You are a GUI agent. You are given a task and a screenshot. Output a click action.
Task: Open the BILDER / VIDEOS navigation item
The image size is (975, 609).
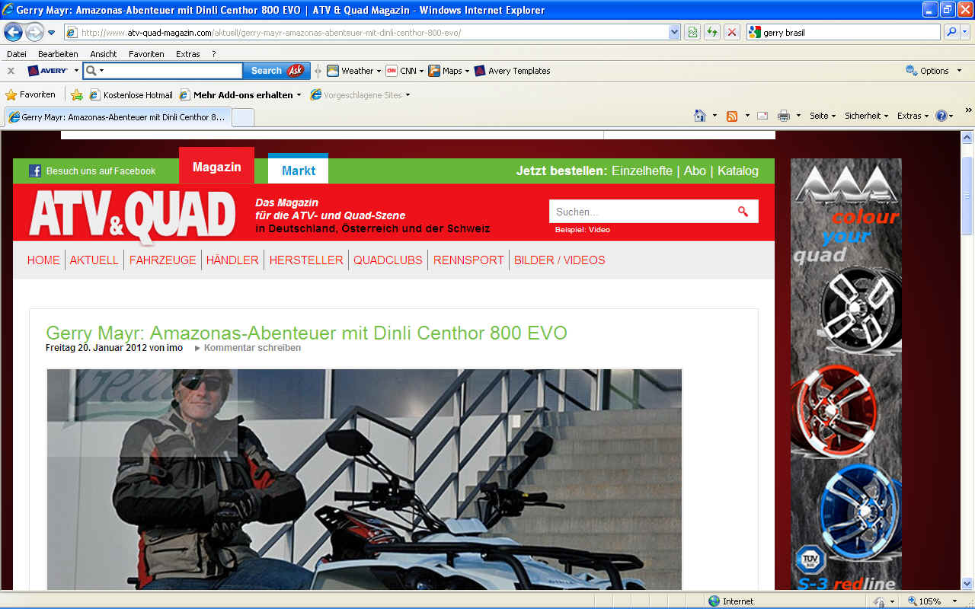[x=560, y=260]
